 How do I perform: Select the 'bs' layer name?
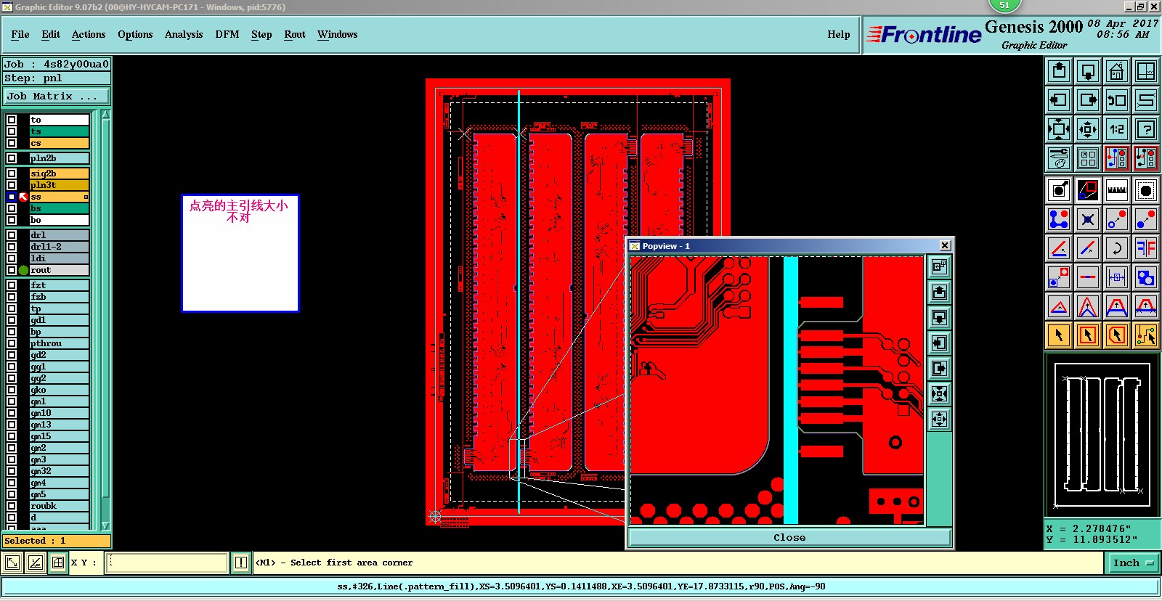[60, 208]
